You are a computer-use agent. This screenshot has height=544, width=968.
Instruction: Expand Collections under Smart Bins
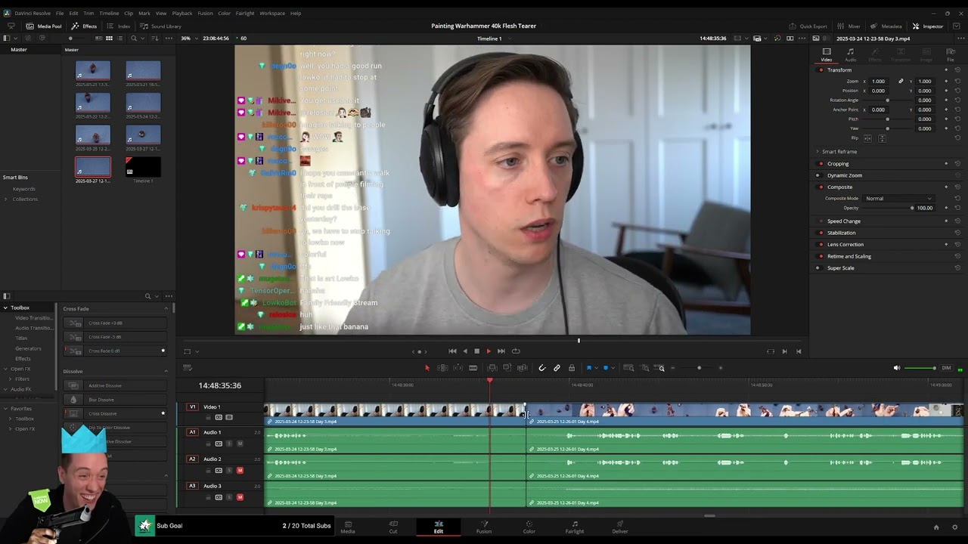(x=6, y=199)
